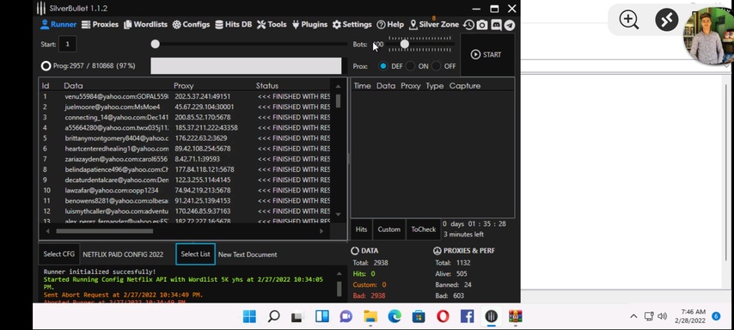Show the ToCheck results button

click(x=423, y=229)
